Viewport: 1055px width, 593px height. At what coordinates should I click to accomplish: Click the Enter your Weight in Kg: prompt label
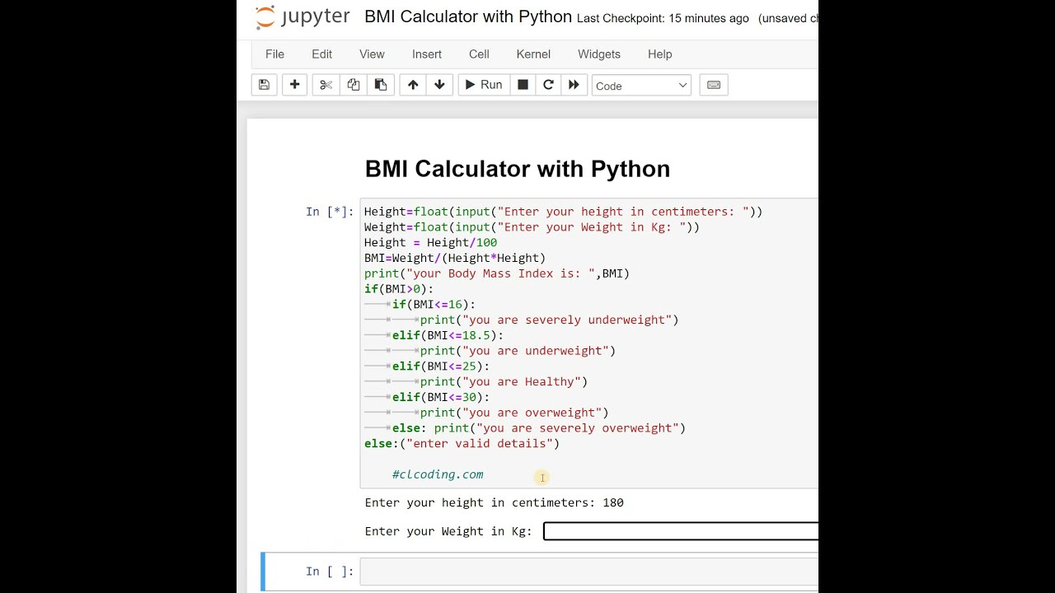click(x=449, y=531)
